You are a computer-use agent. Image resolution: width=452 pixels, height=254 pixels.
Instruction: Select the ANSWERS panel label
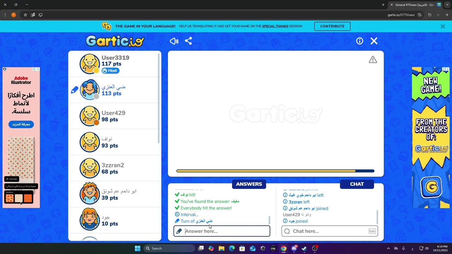tap(249, 184)
